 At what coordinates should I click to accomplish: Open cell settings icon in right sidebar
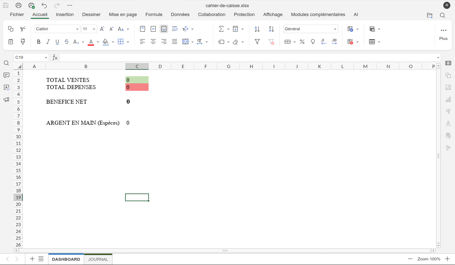click(x=448, y=63)
